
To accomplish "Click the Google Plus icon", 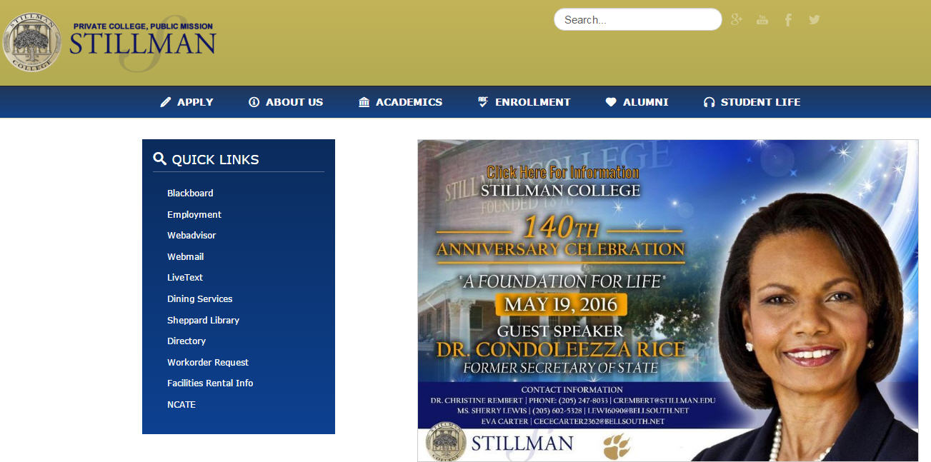I will (x=737, y=19).
